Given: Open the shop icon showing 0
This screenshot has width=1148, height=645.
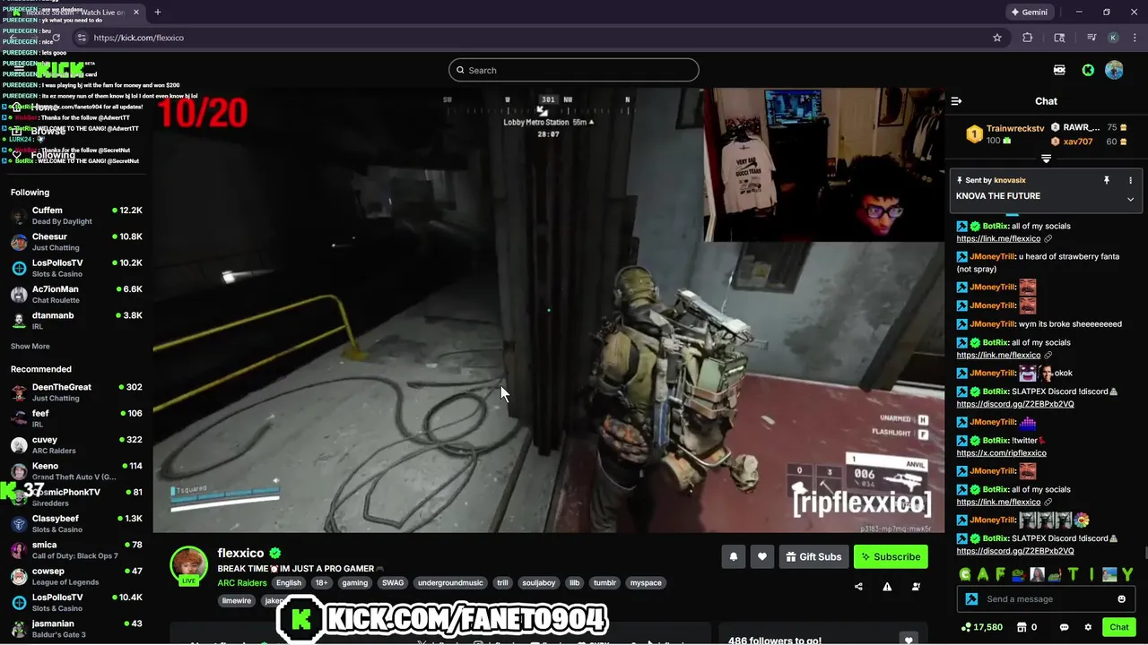Looking at the screenshot, I should [1027, 627].
